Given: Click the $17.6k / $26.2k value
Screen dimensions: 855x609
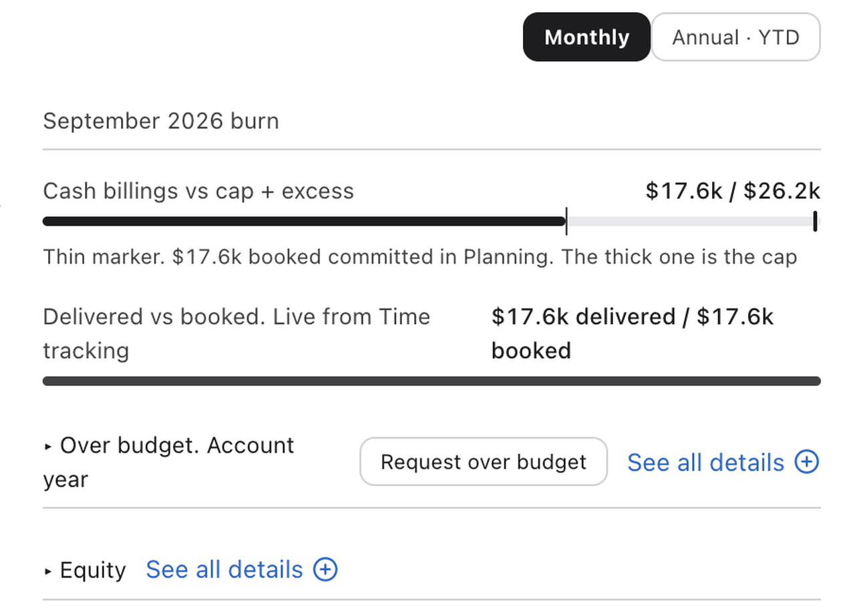Looking at the screenshot, I should tap(733, 191).
